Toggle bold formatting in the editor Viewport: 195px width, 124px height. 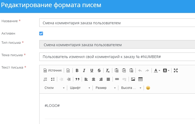[77, 70]
